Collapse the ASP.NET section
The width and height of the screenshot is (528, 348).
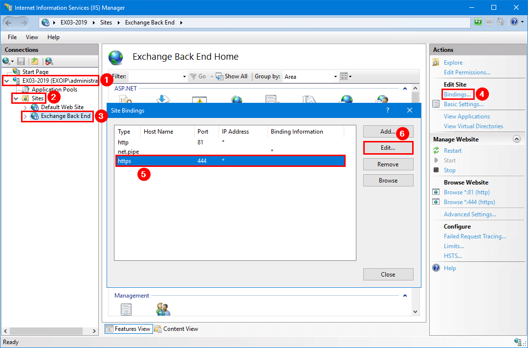[405, 89]
